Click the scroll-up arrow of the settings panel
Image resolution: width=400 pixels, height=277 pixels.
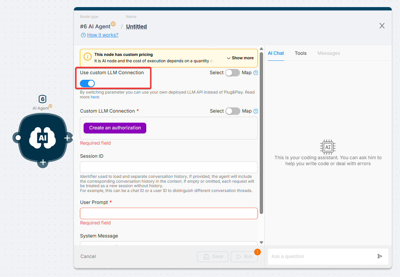pos(262,48)
